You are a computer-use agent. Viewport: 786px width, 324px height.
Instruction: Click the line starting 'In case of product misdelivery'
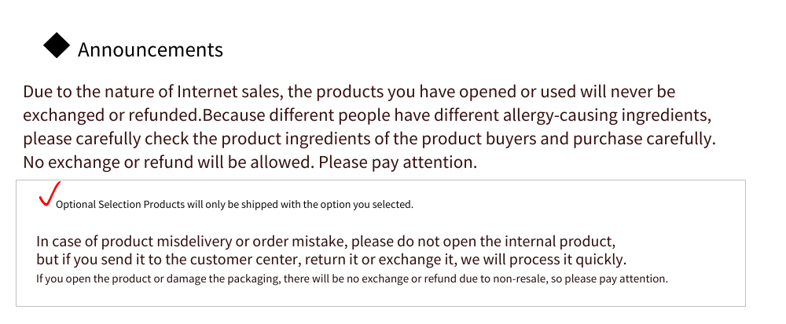(326, 242)
